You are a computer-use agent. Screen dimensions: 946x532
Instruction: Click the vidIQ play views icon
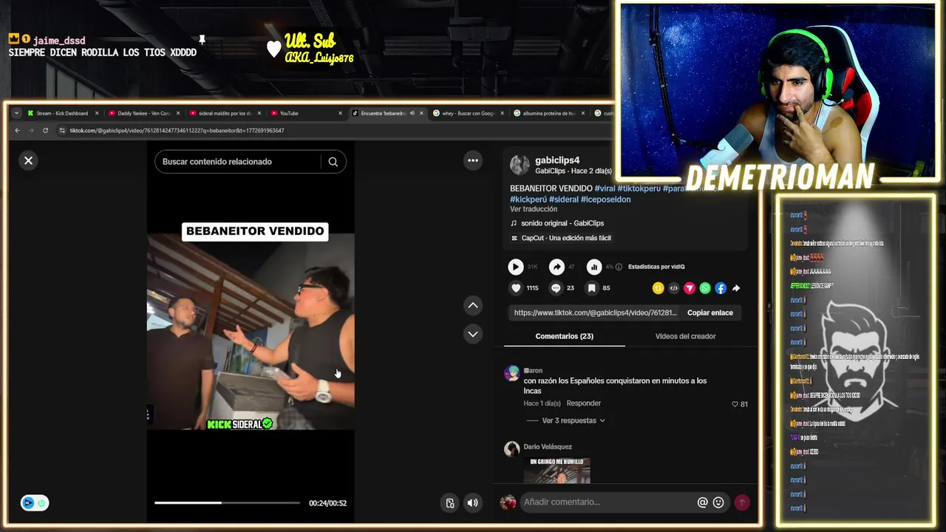516,267
